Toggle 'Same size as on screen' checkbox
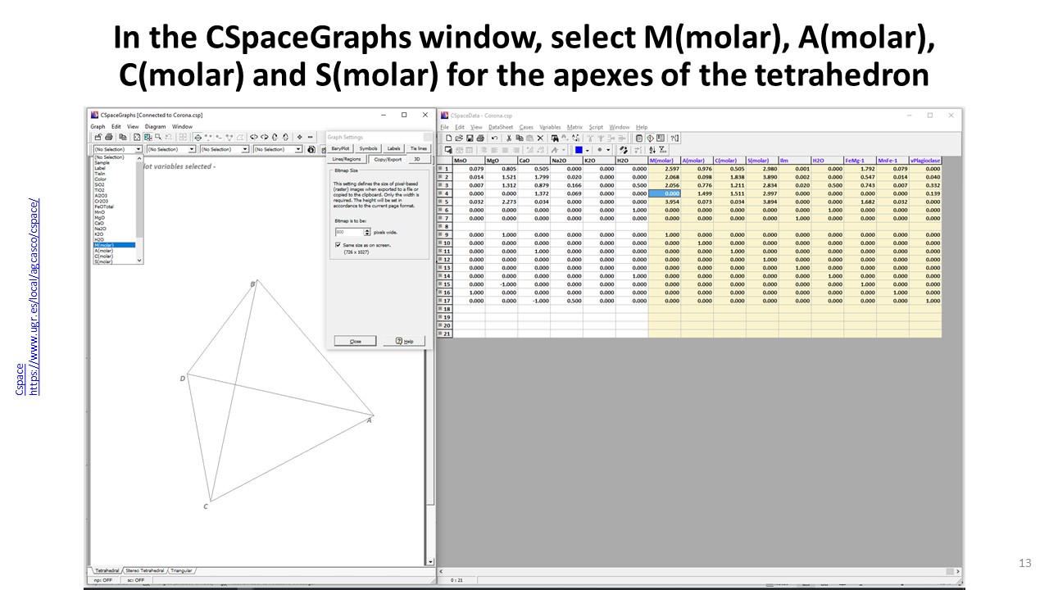Viewport: 1049px width, 590px height. [x=338, y=245]
